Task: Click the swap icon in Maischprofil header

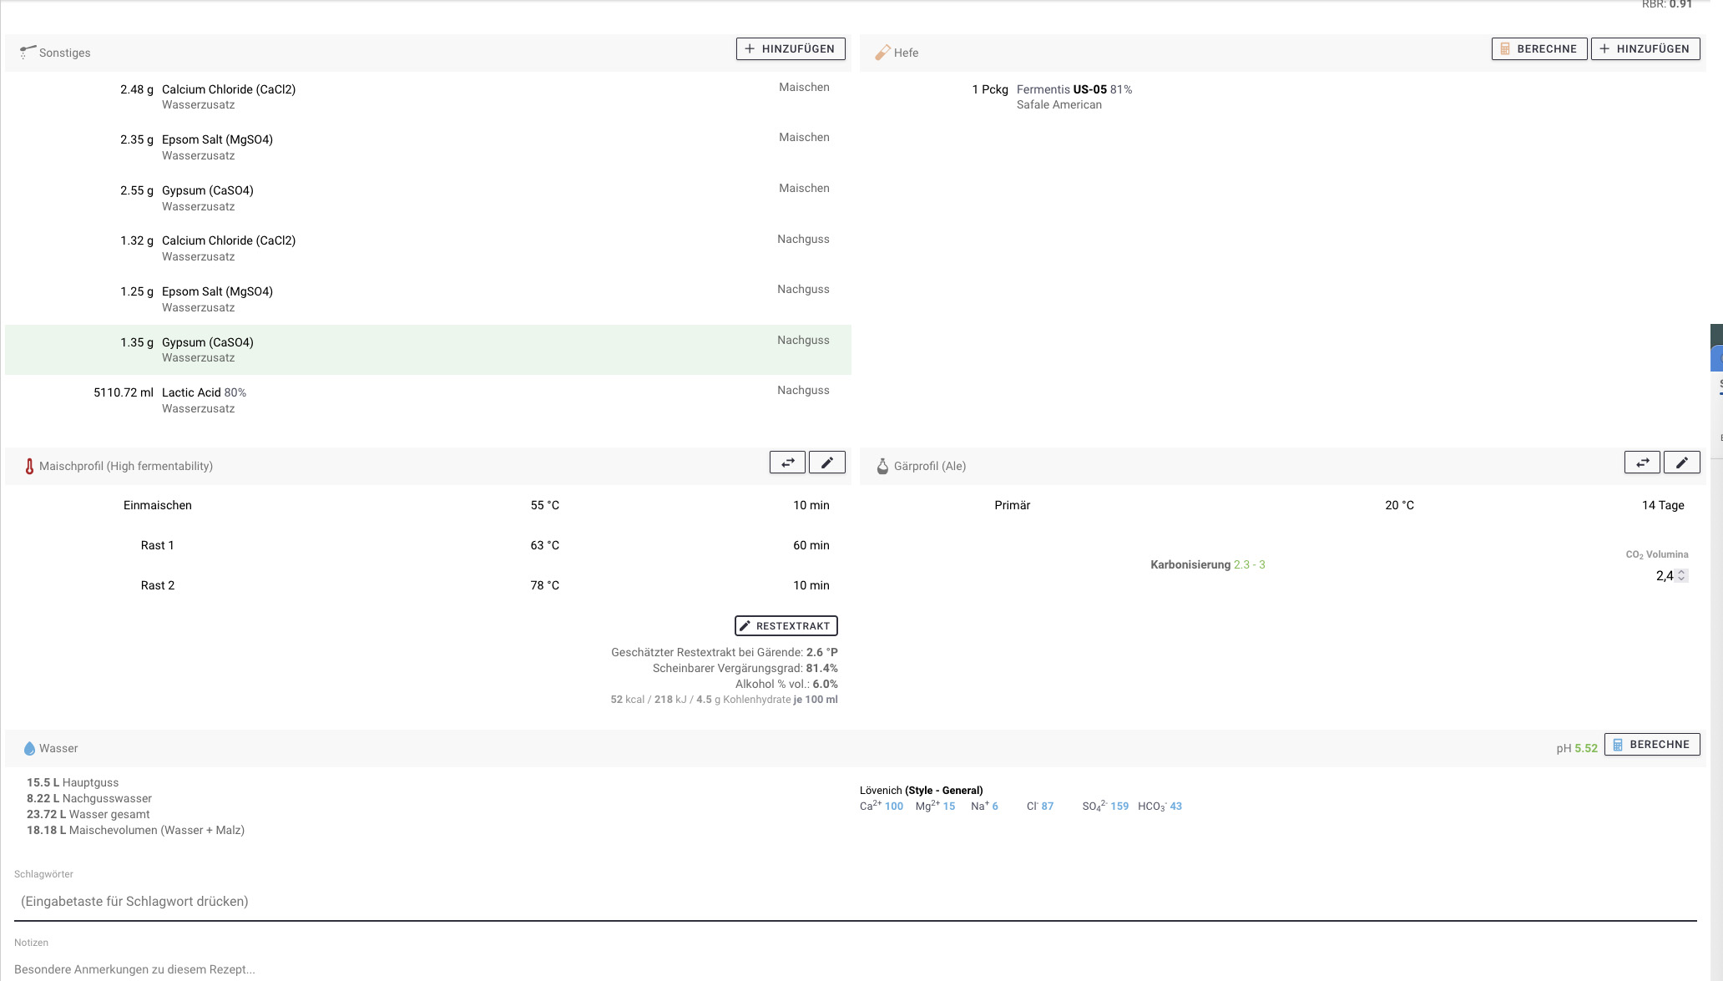Action: 787,463
